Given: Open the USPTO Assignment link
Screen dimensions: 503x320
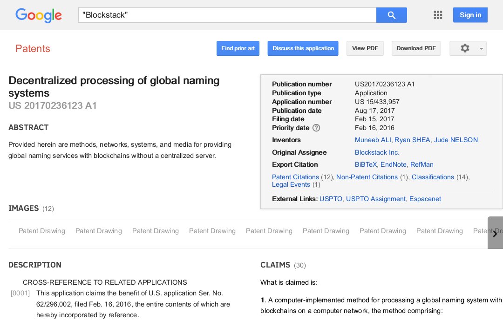Looking at the screenshot, I should (x=376, y=199).
